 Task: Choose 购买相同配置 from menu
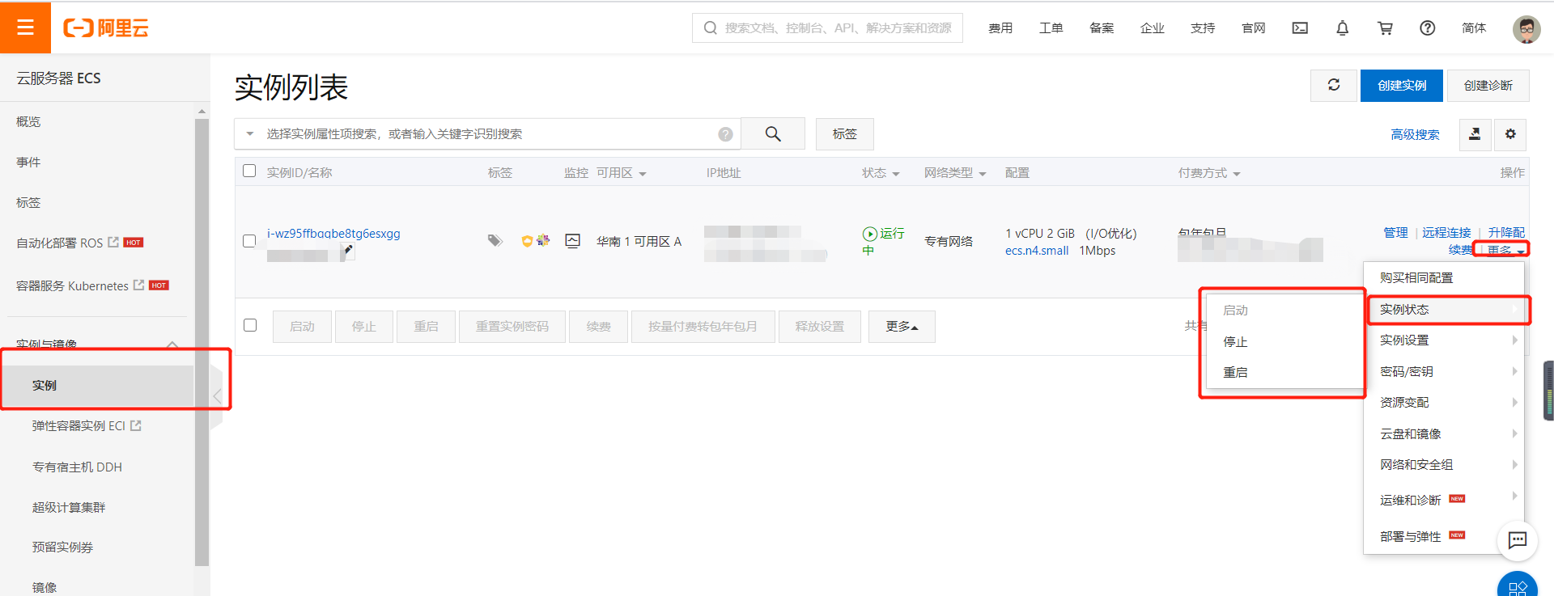1444,277
